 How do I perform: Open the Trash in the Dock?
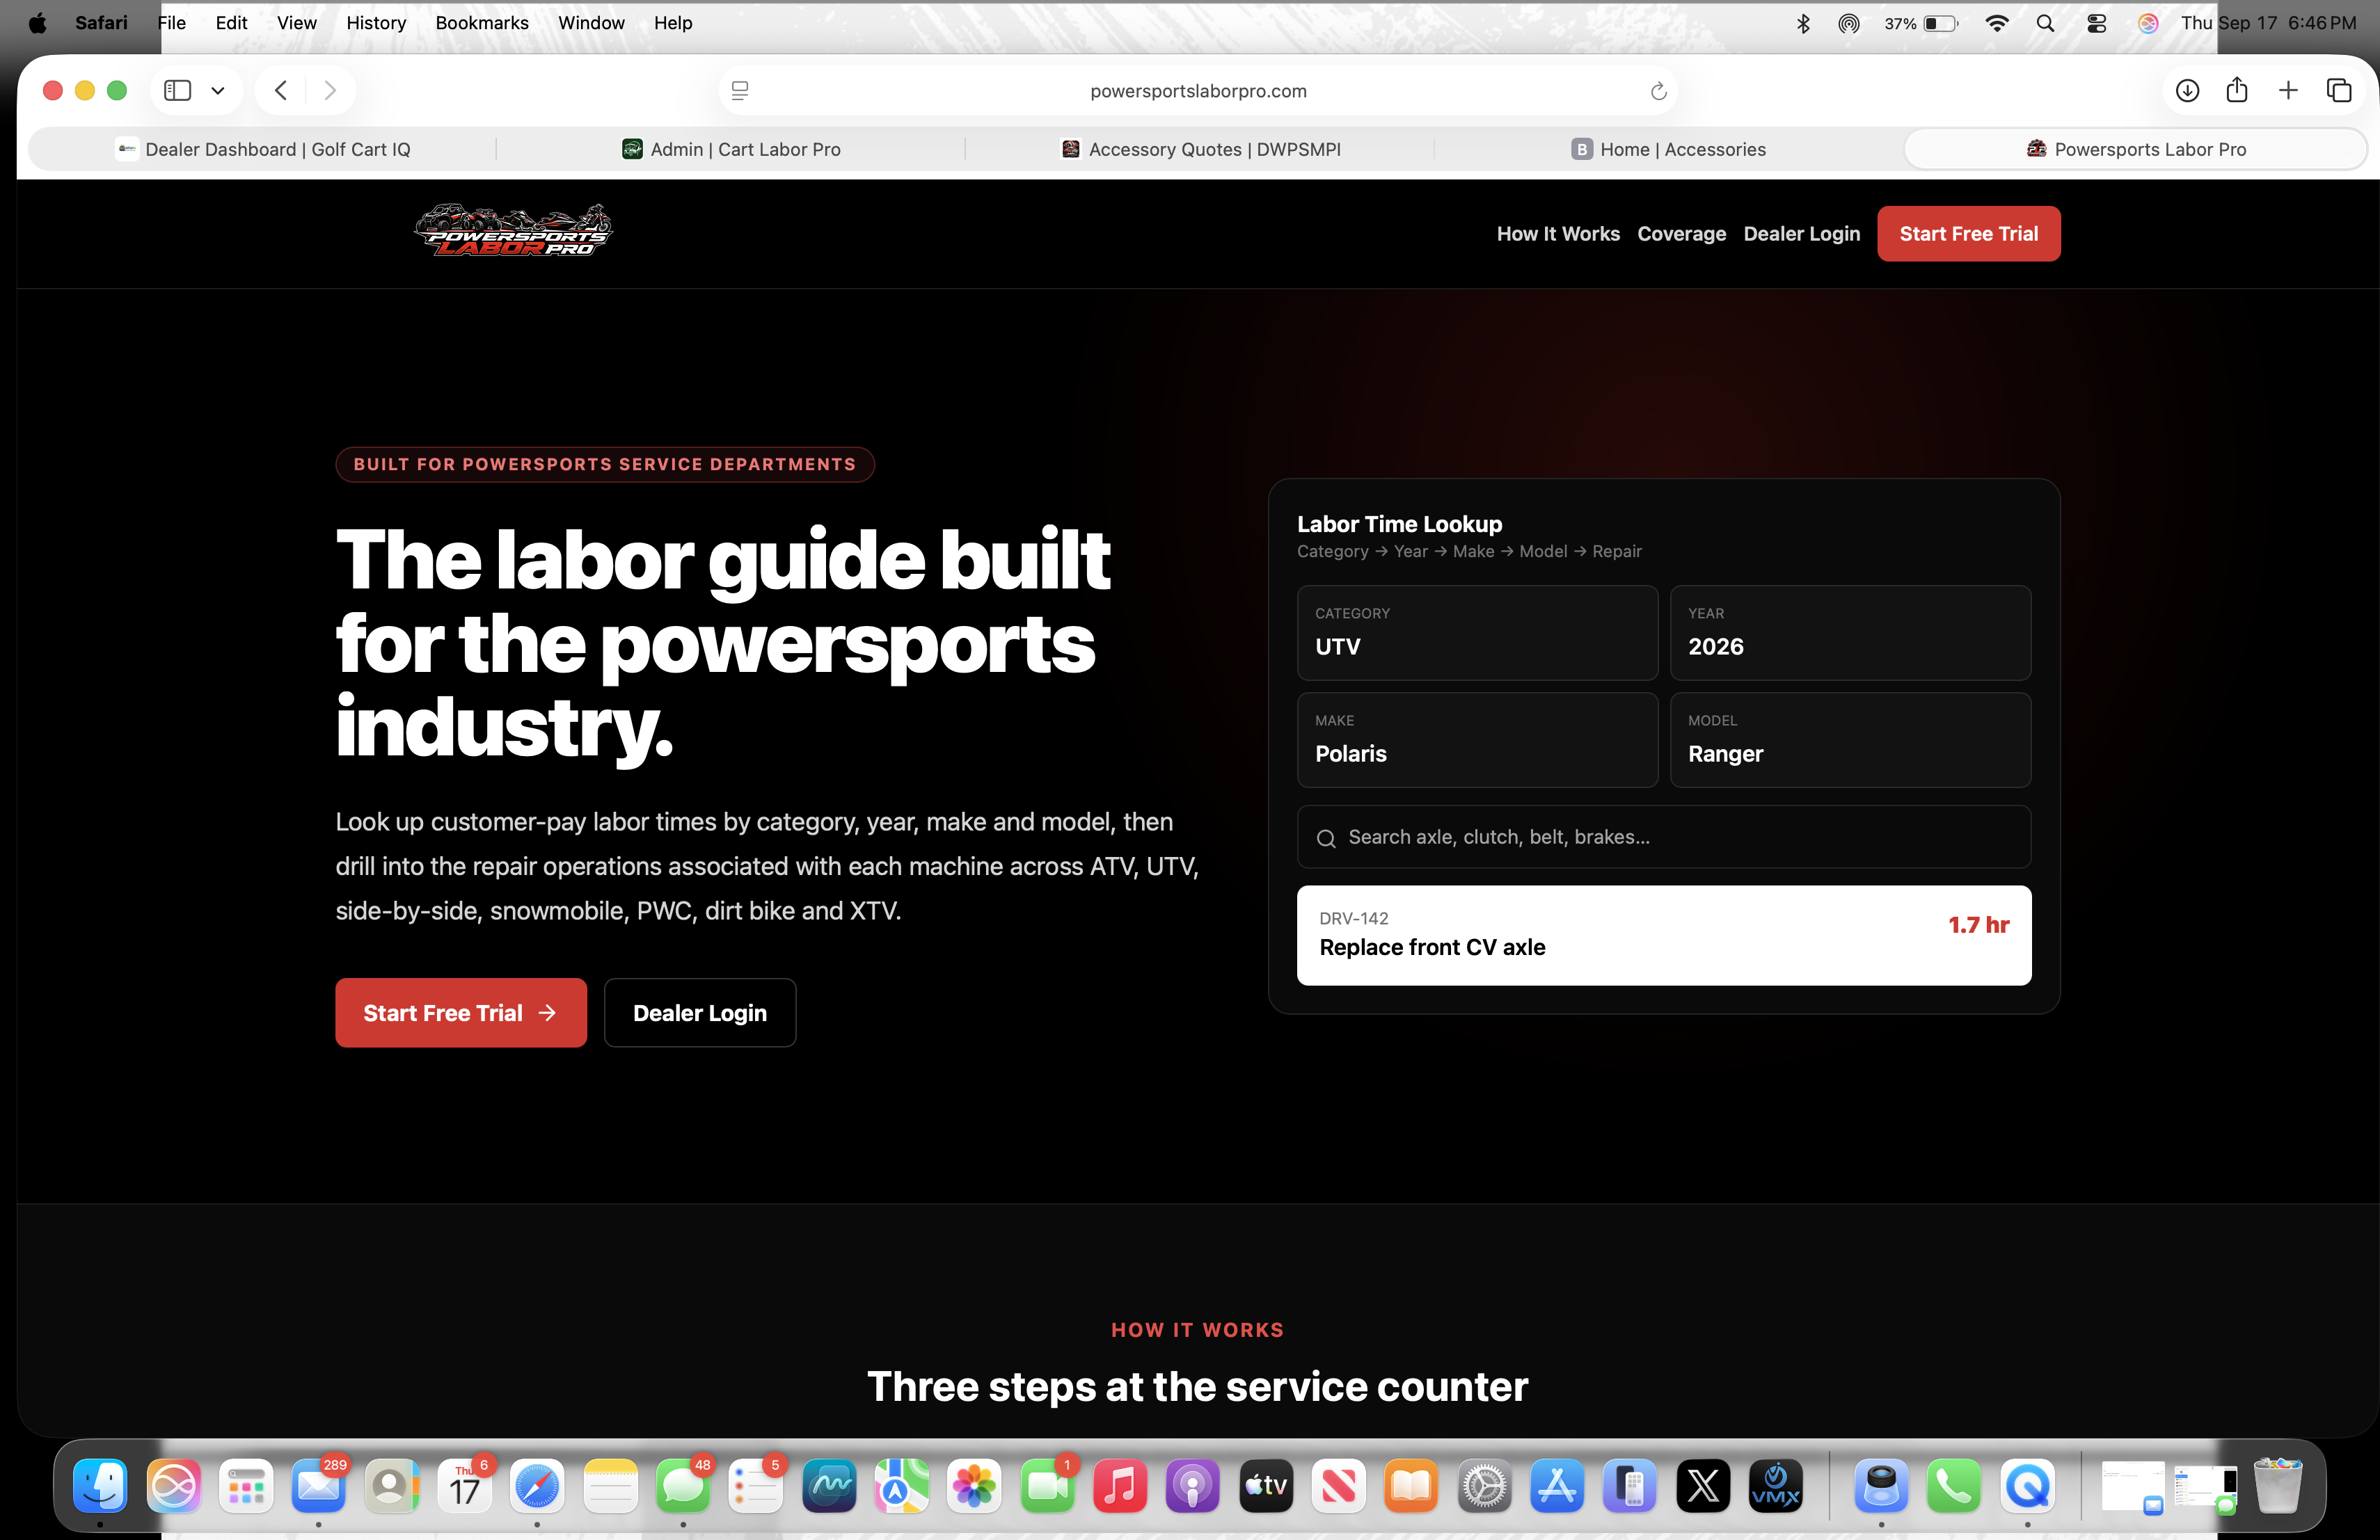point(2277,1486)
